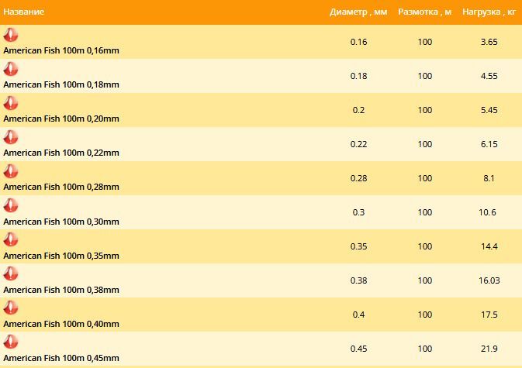Select the diameter cell 0.35
The image size is (522, 368).
click(358, 246)
